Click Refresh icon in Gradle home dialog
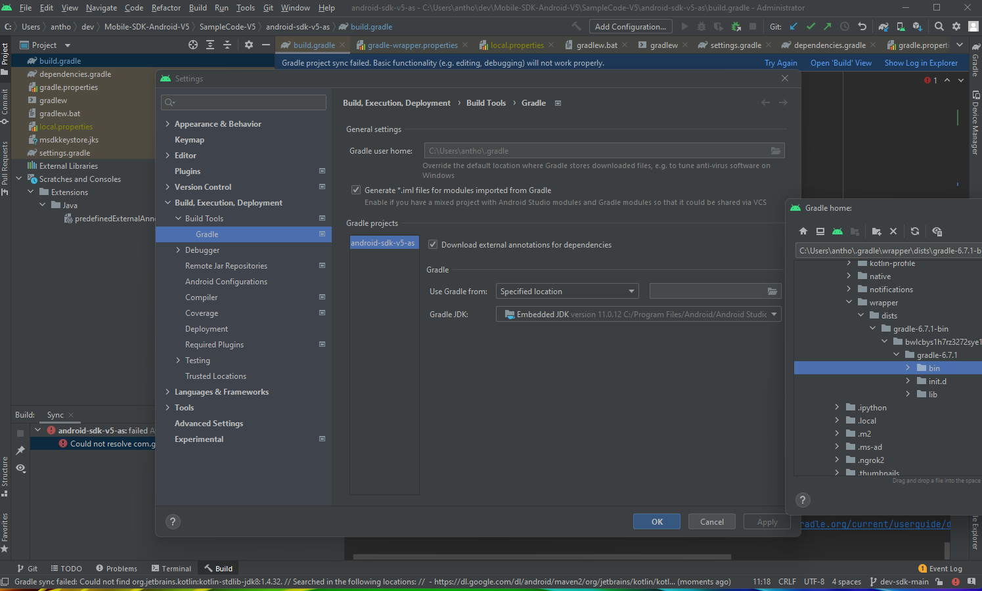 915,231
